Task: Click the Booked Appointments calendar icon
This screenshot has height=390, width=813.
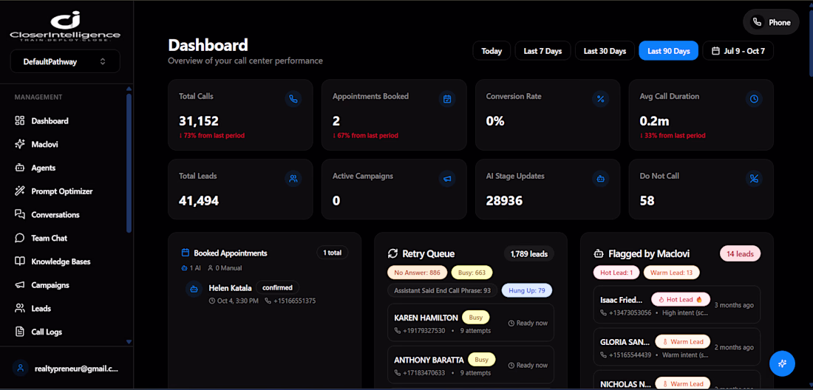Action: 185,253
